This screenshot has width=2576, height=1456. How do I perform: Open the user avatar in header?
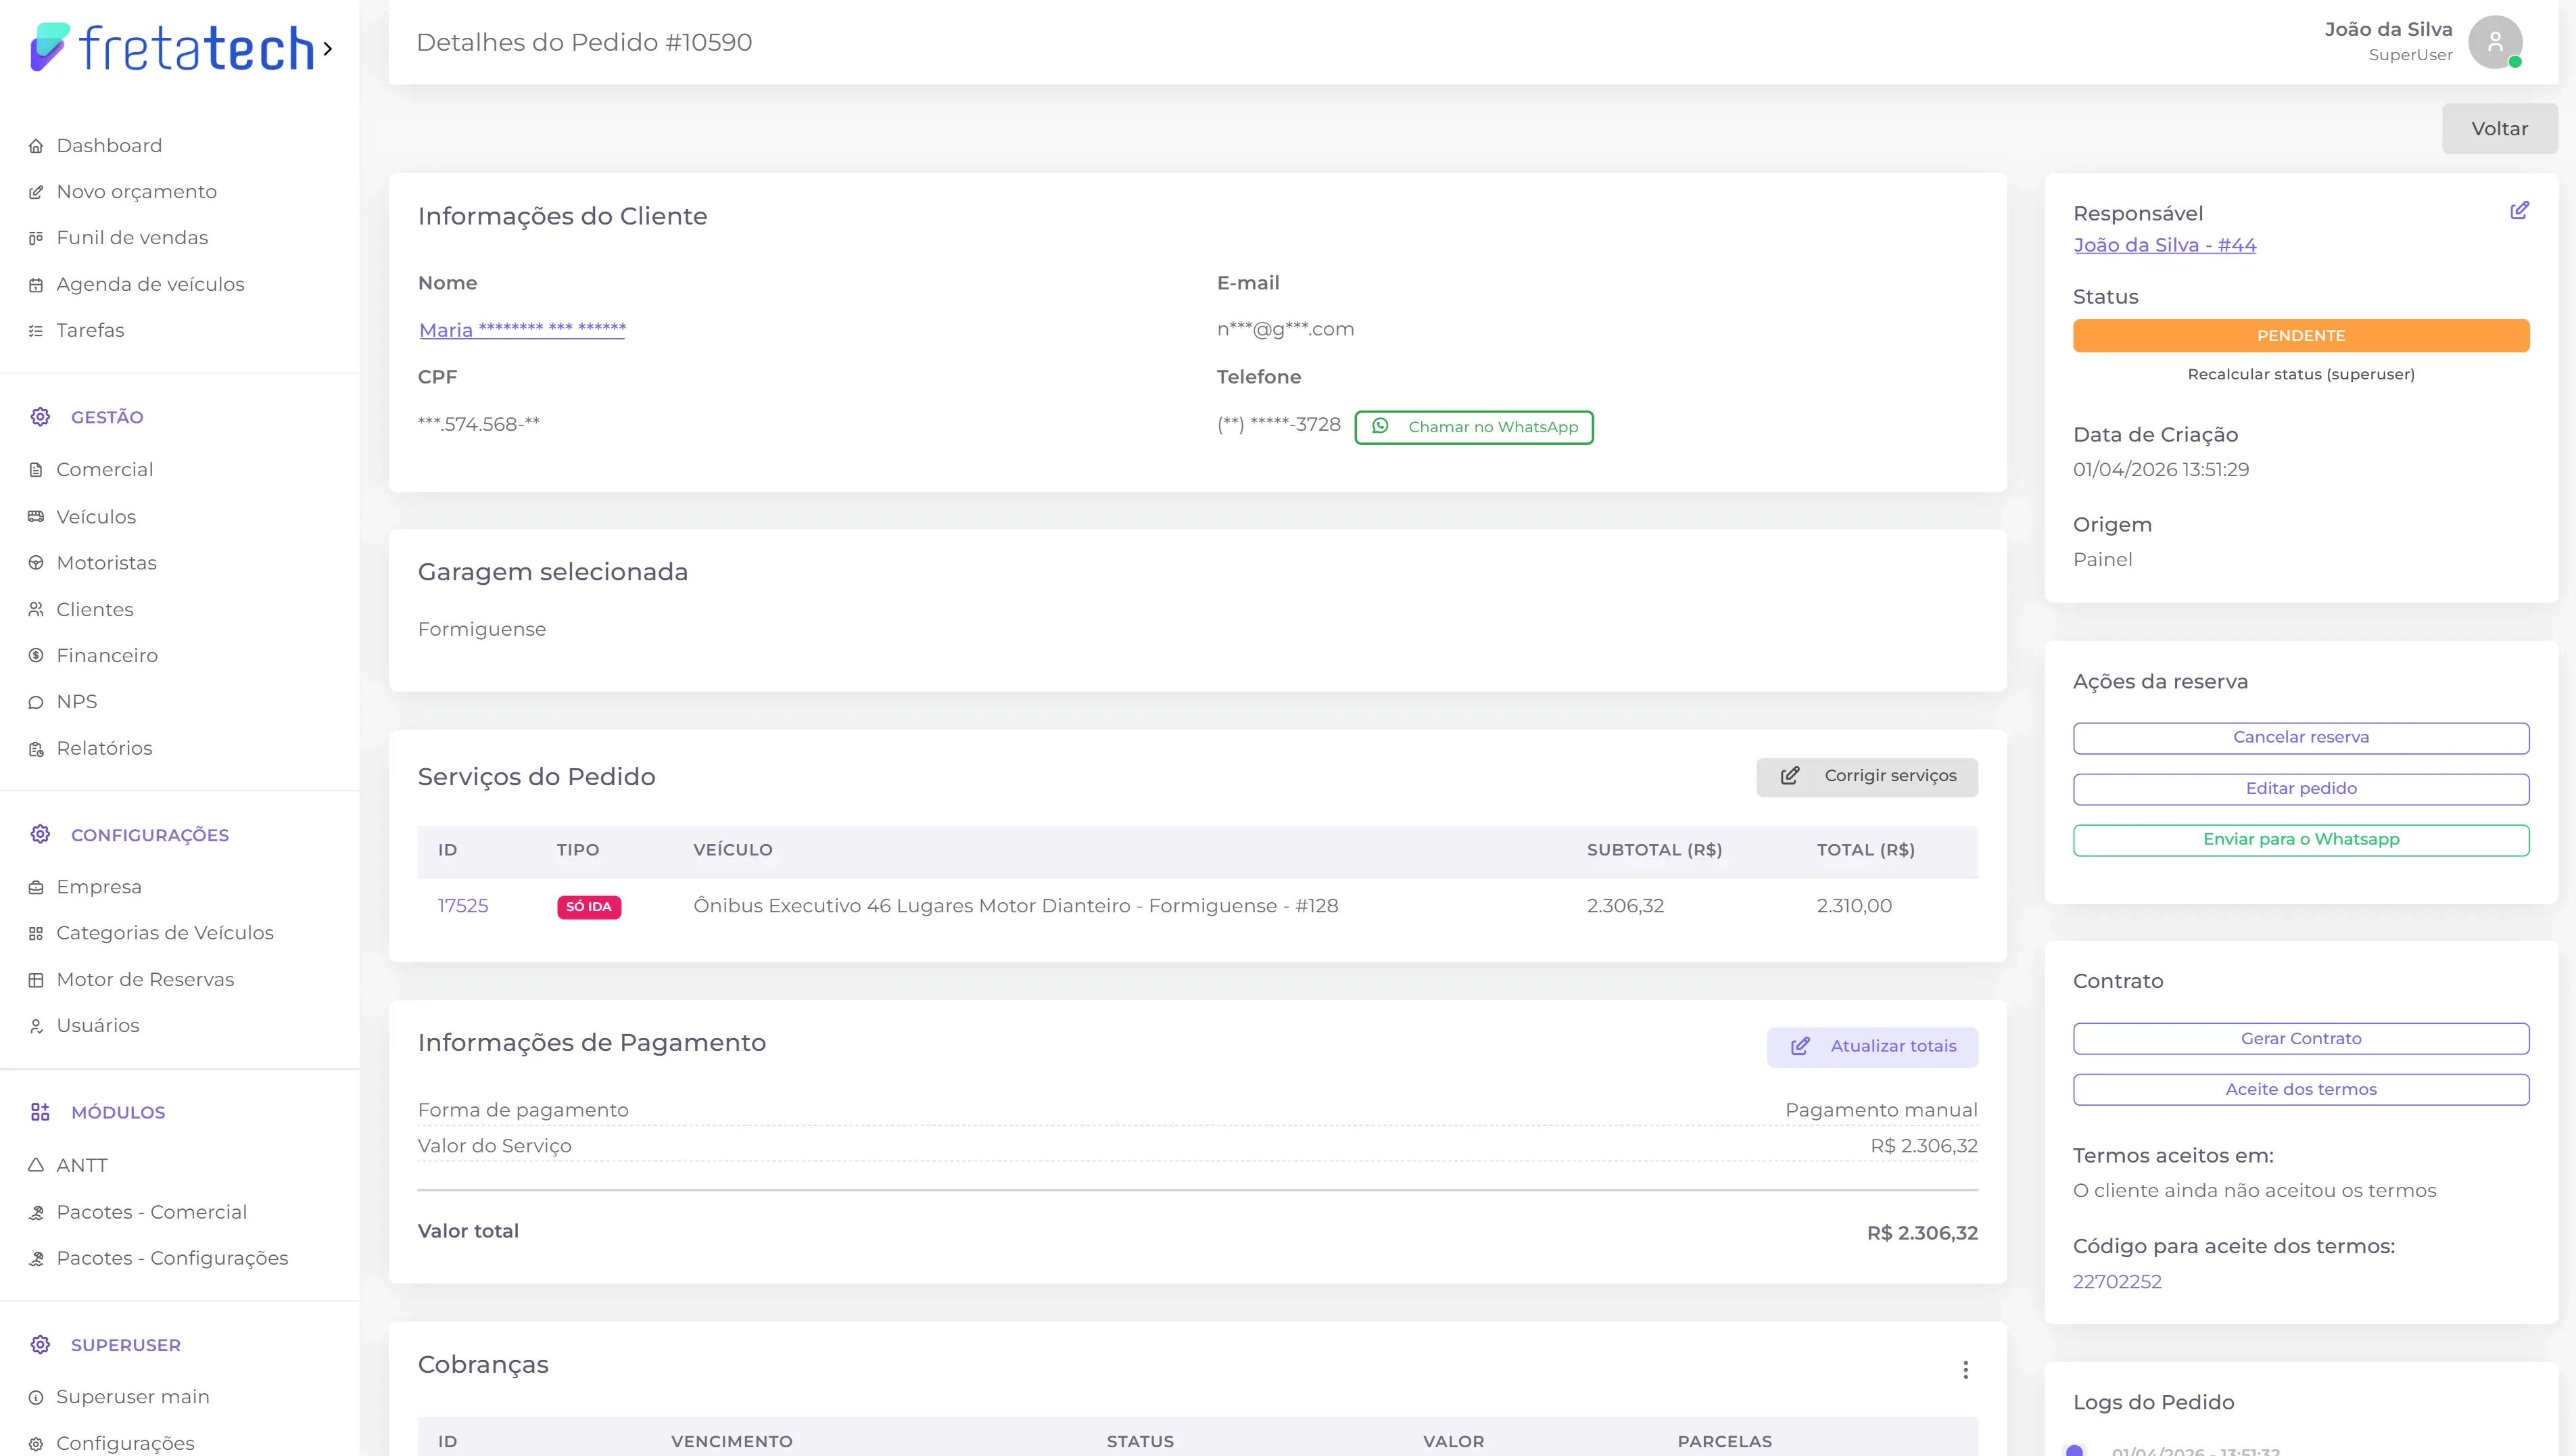2495,42
